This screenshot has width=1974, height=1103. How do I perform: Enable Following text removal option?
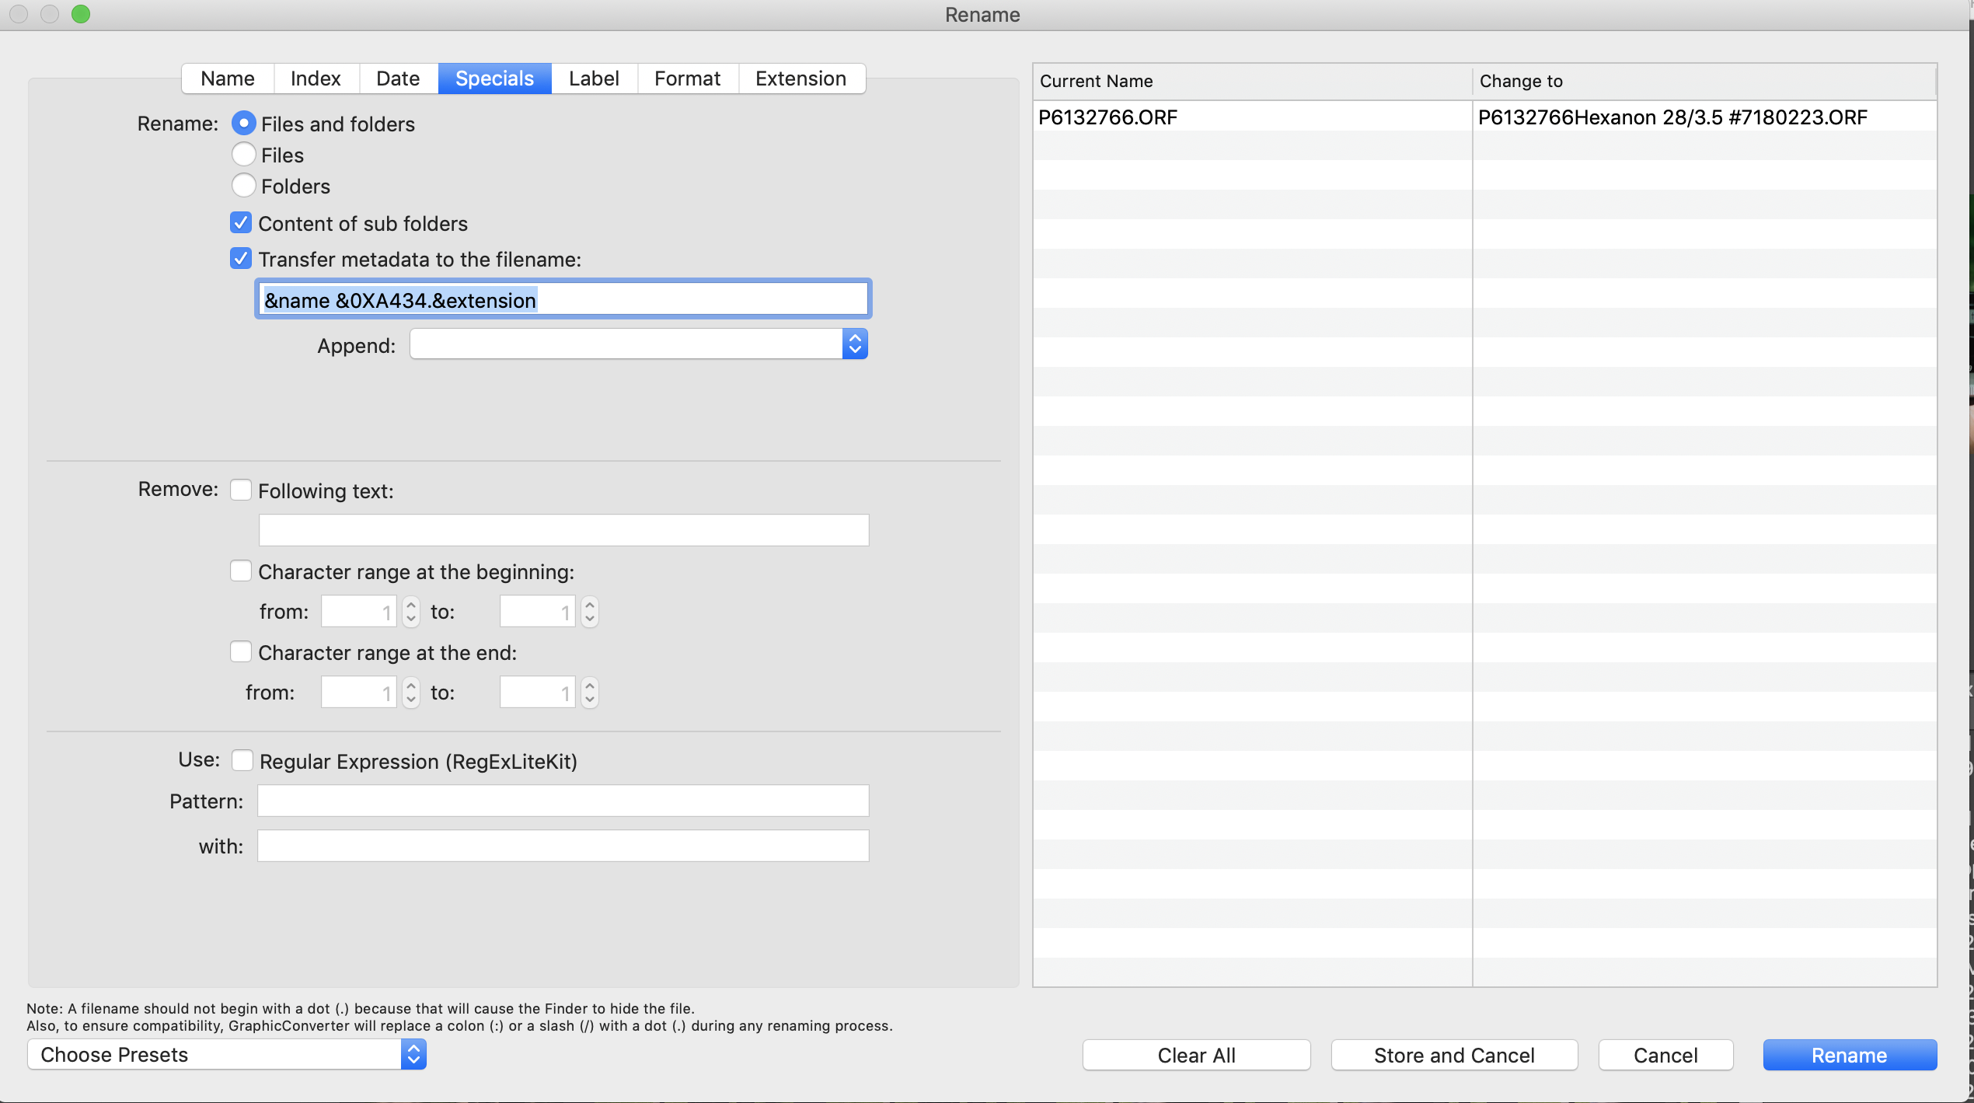point(240,490)
